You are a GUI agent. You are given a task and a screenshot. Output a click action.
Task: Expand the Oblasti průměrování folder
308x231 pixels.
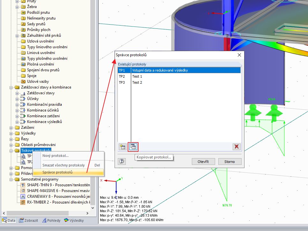click(11, 145)
